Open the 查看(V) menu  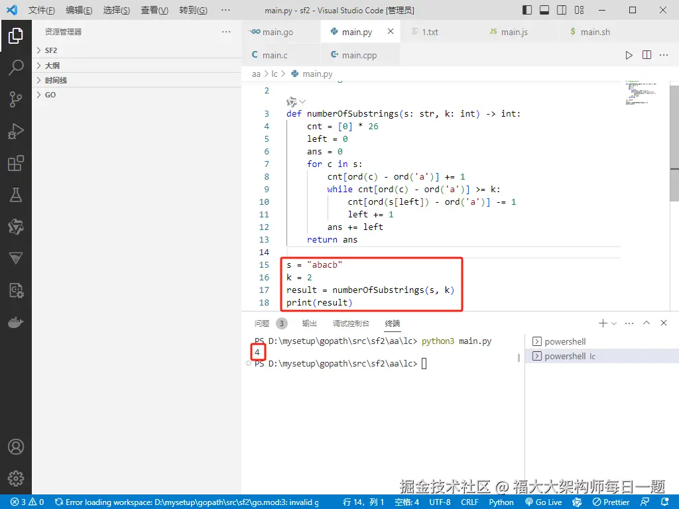tap(154, 10)
